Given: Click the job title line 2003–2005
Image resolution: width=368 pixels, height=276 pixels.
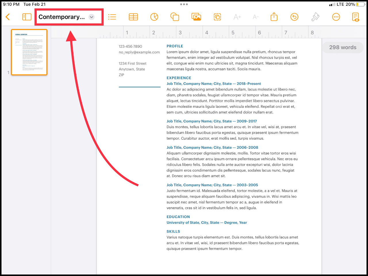Looking at the screenshot, I should 212,185.
